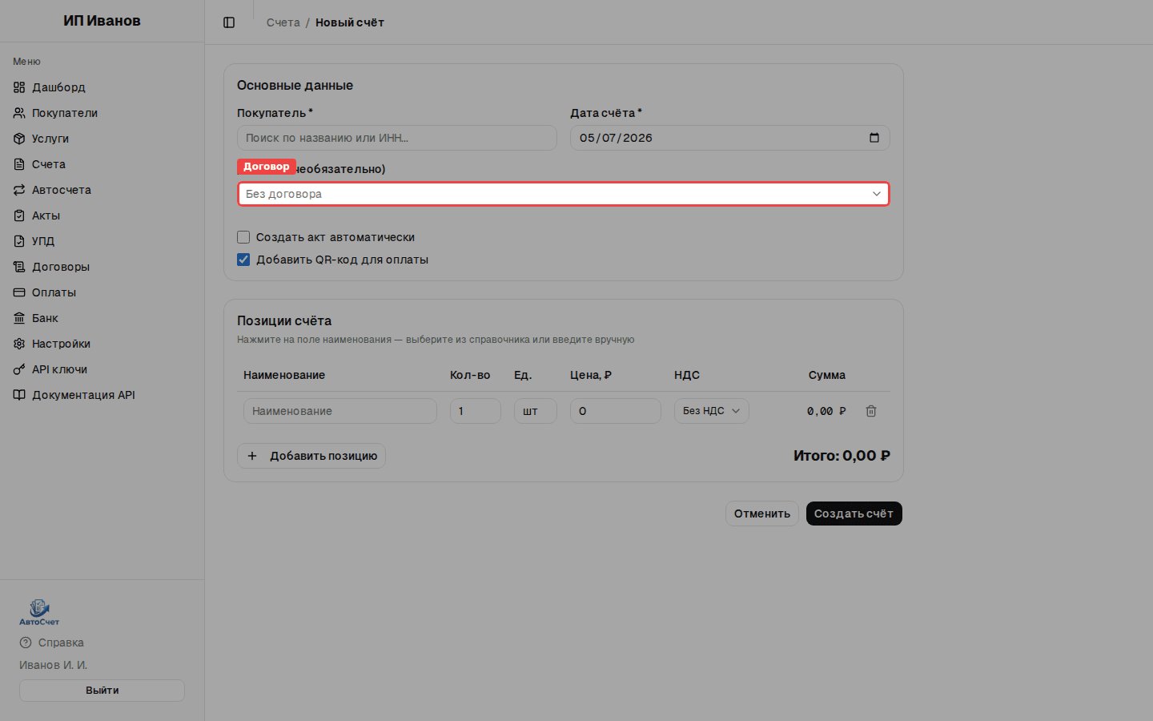Image resolution: width=1153 pixels, height=721 pixels.
Task: Click the УПД file icon
Action: pos(19,241)
